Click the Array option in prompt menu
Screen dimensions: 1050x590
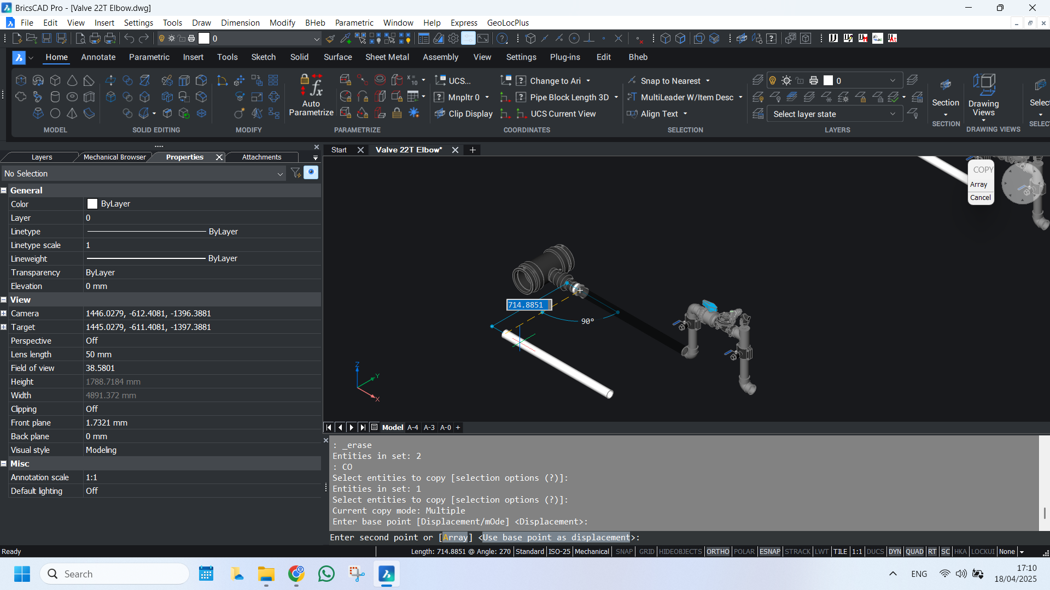978,185
